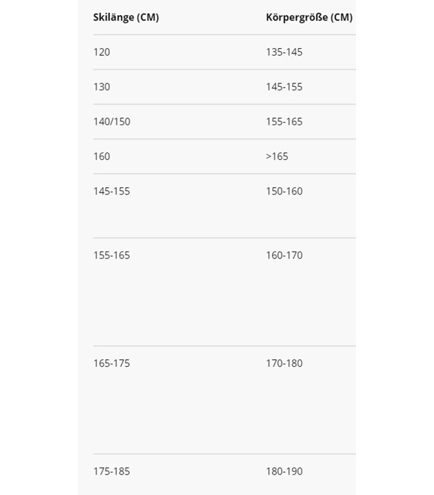Click the Skilänge (CM) column header

coord(126,18)
